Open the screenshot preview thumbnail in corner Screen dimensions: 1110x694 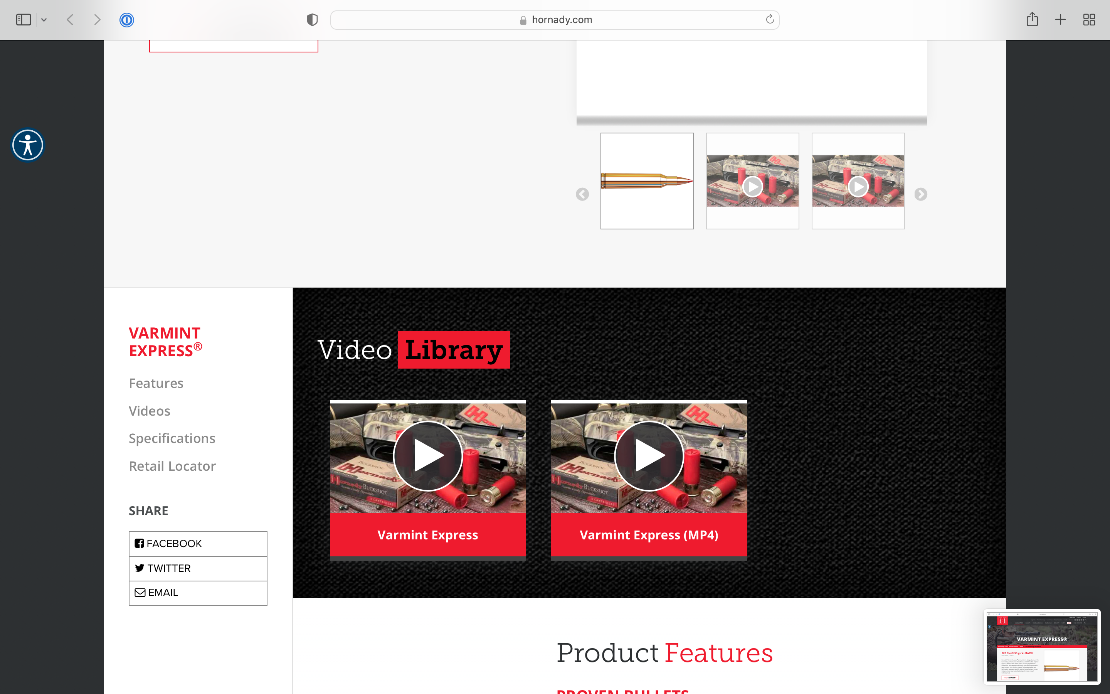click(x=1042, y=647)
